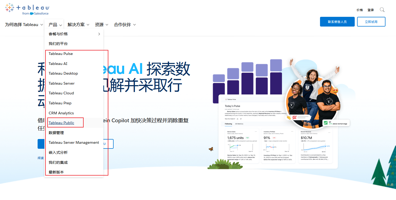Switch to the All Metrics tab
The image size is (396, 200).
click(x=239, y=124)
